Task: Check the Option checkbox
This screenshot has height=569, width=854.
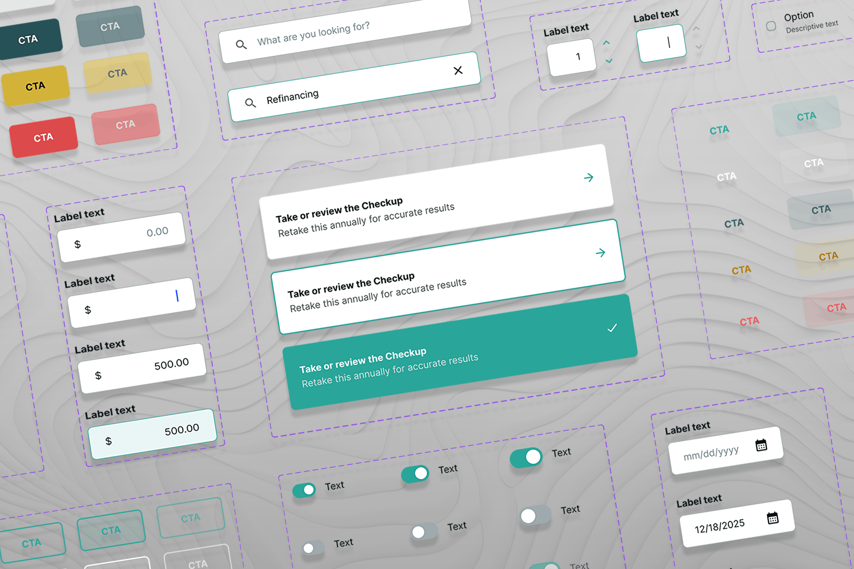Action: pos(771,26)
